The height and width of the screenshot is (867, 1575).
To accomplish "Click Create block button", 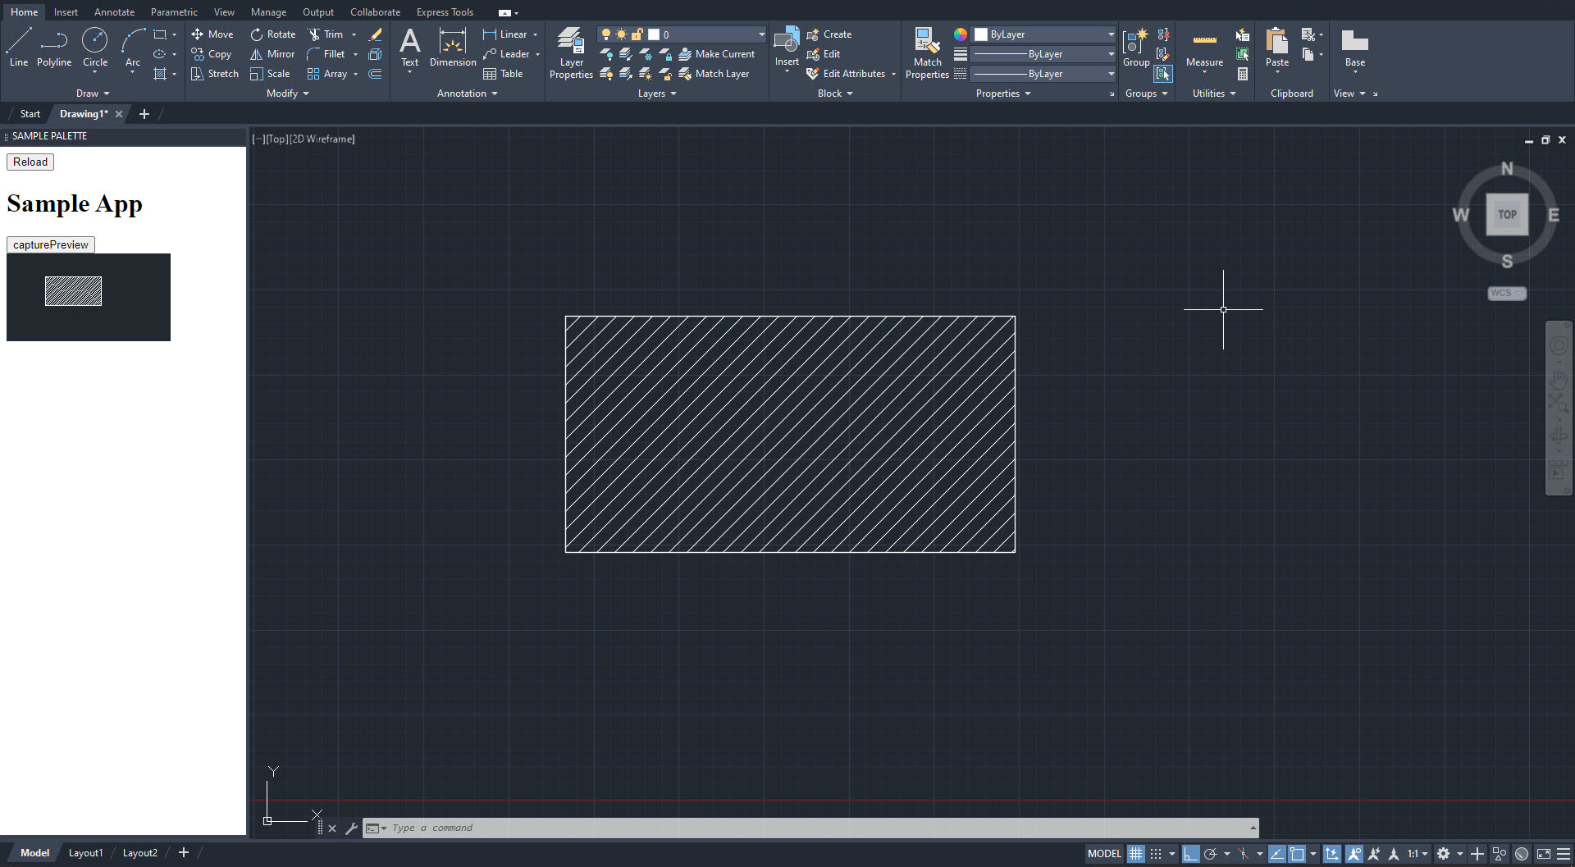I will [829, 34].
